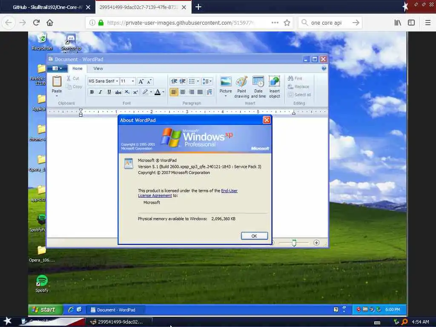Toggle Strikethrough formatting
The width and height of the screenshot is (436, 327).
(x=118, y=92)
